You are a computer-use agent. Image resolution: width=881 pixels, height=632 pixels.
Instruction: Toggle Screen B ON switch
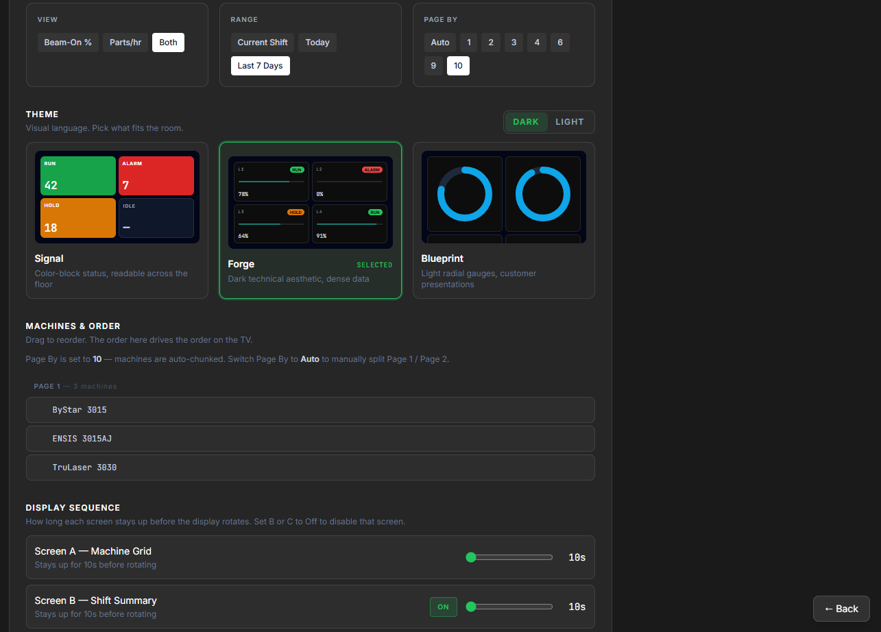444,607
